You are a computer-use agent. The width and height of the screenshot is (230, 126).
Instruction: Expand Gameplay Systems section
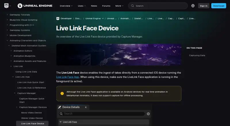[x=7, y=30]
